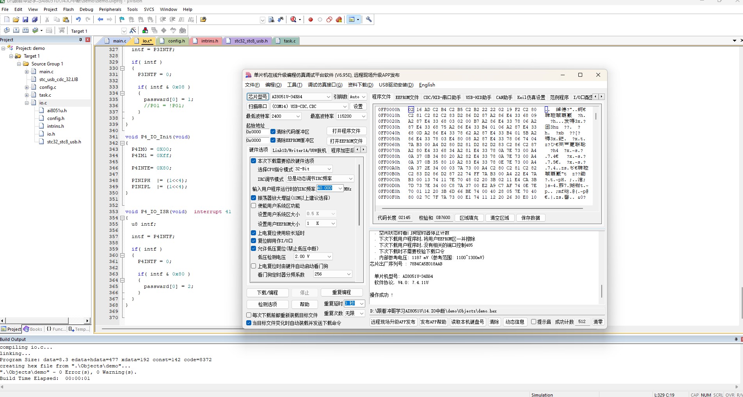
Task: Save all files icon
Action: (35, 19)
